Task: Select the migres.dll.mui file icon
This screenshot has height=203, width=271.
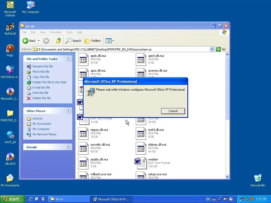Action: [83, 133]
